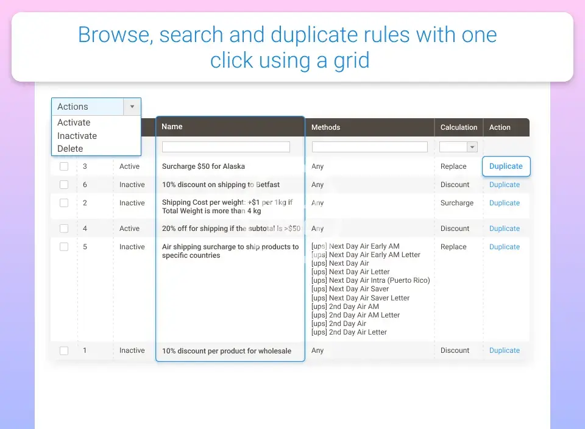585x429 pixels.
Task: Select the checkbox for rule ID 2
Action: 64,203
